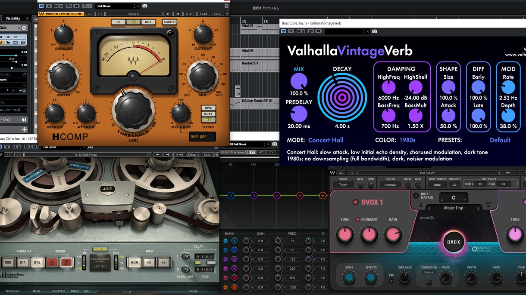This screenshot has width=526, height=295.
Task: Click the J37 next preset arrow
Action: (x=169, y=154)
